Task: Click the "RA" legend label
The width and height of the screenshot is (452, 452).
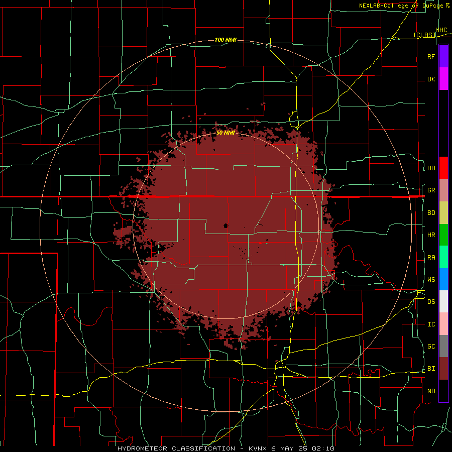Action: click(431, 257)
